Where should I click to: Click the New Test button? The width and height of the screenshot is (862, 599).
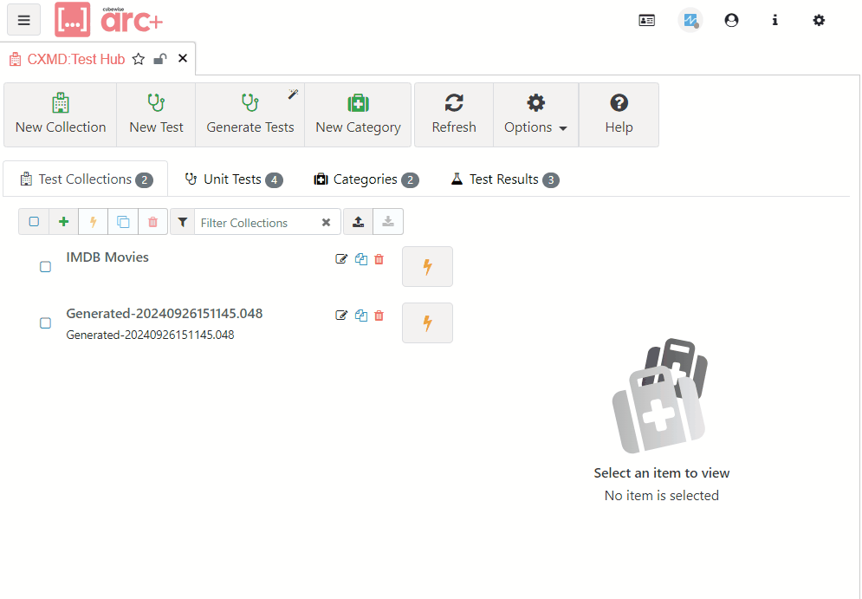[156, 115]
